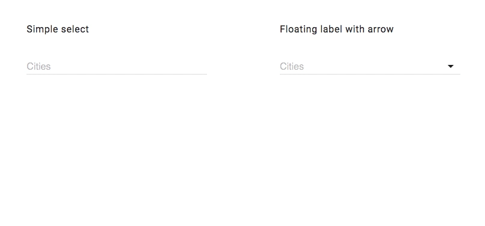Click the Floating label with arrow heading
This screenshot has width=485, height=226.
[x=336, y=29]
